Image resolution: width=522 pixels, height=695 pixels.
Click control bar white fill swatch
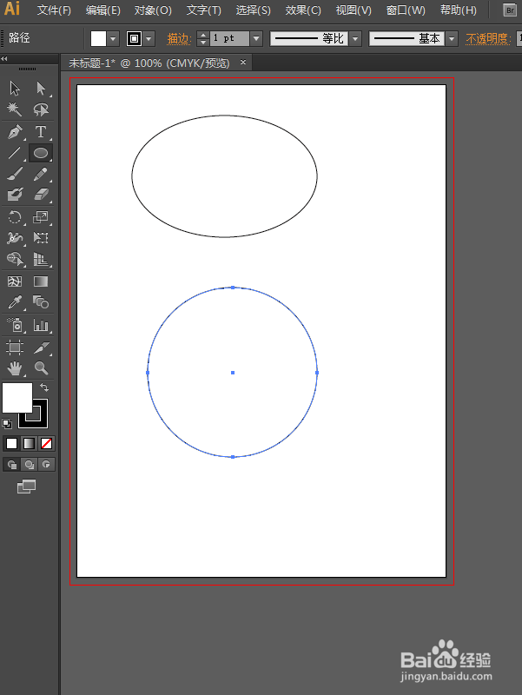pyautogui.click(x=98, y=38)
